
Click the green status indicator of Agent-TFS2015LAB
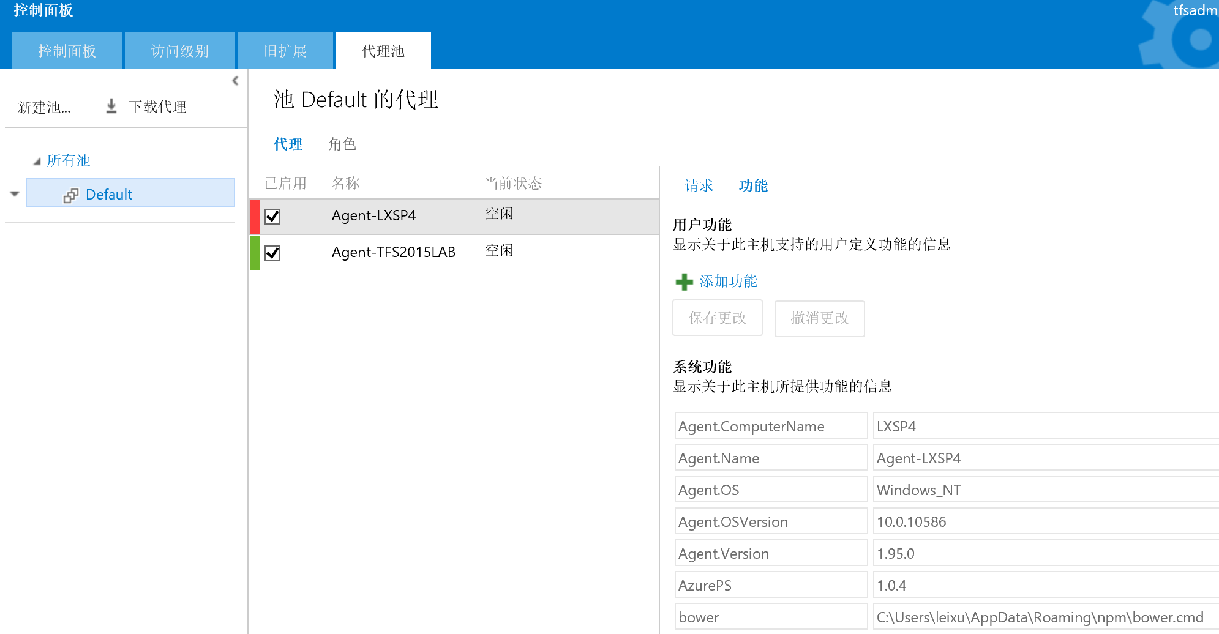255,253
